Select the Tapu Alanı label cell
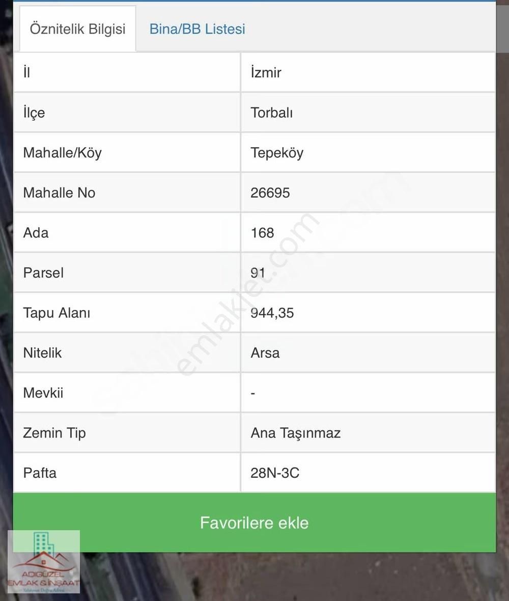509x601 pixels. [127, 313]
